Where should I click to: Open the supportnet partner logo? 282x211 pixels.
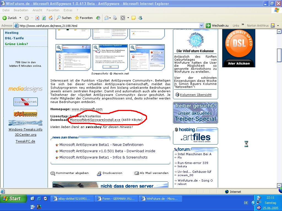pos(26,102)
